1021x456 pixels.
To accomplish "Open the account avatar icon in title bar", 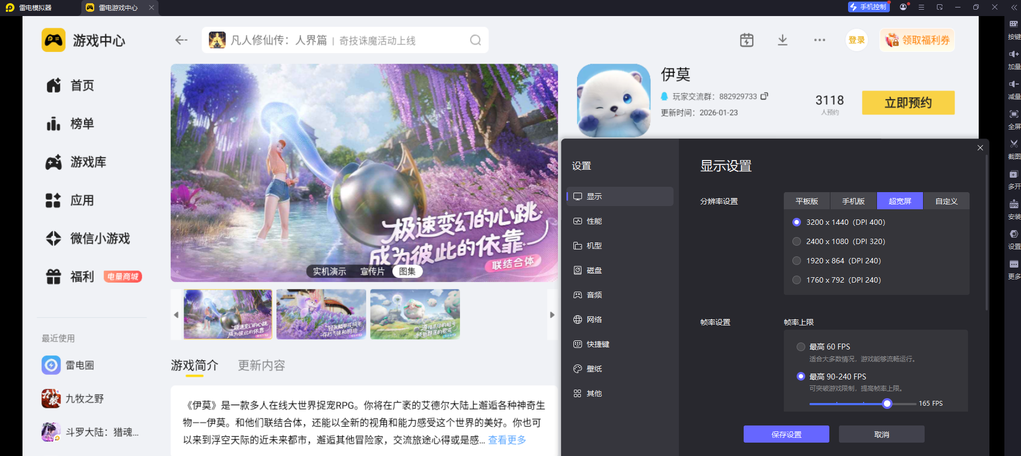I will point(904,7).
